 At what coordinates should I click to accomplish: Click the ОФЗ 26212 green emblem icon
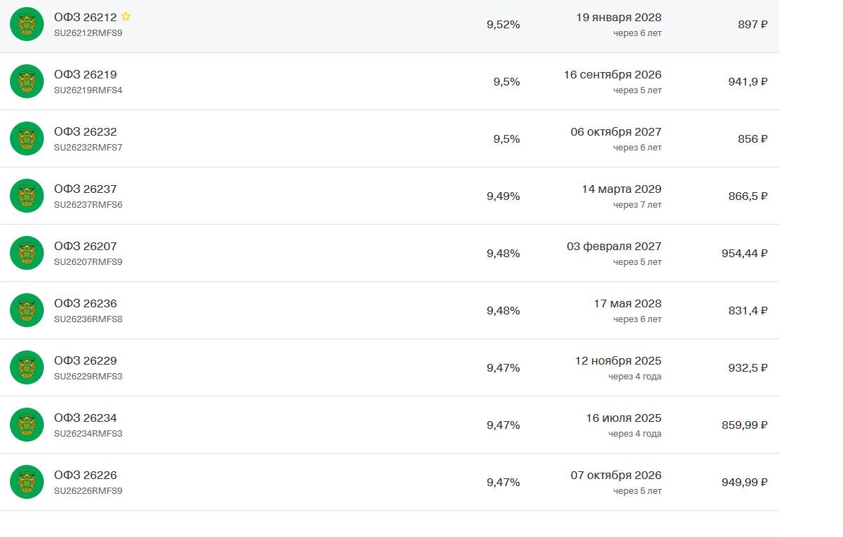click(x=27, y=24)
